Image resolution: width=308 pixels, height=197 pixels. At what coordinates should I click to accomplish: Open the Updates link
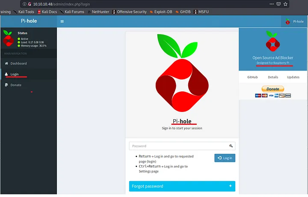click(x=293, y=77)
